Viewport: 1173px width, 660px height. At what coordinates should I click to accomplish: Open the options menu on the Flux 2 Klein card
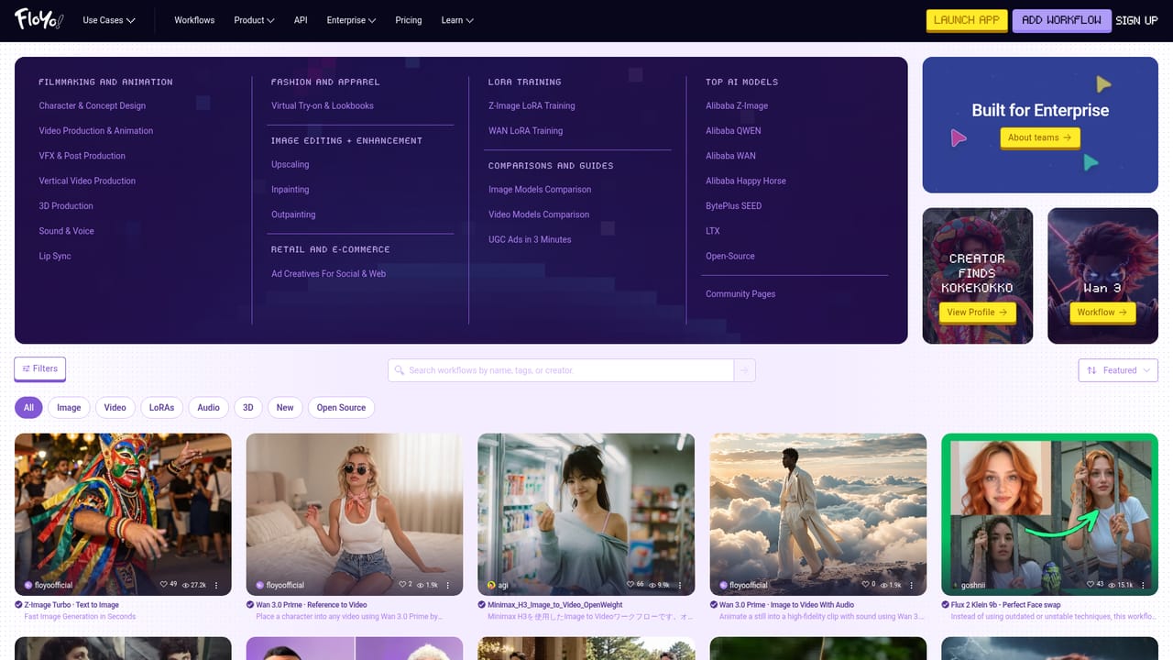click(x=1143, y=584)
